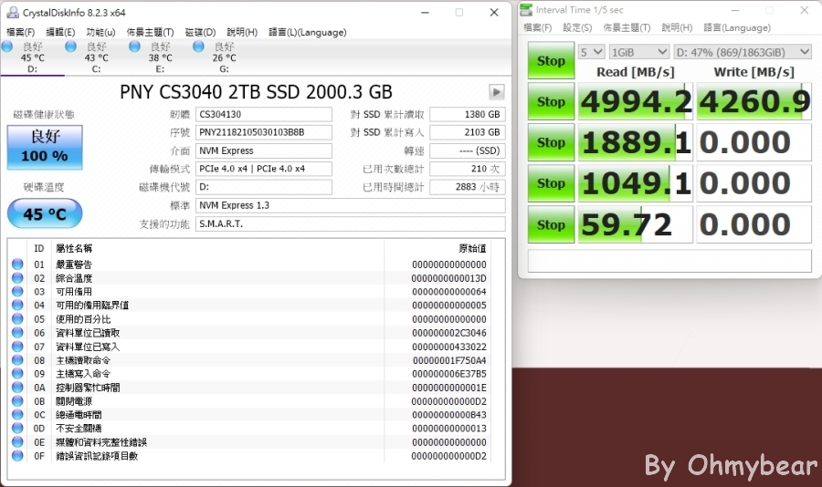Open the drive dropdown showing D: 47%

point(743,52)
